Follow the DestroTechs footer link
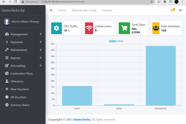This screenshot has height=124, width=186. [x=82, y=119]
